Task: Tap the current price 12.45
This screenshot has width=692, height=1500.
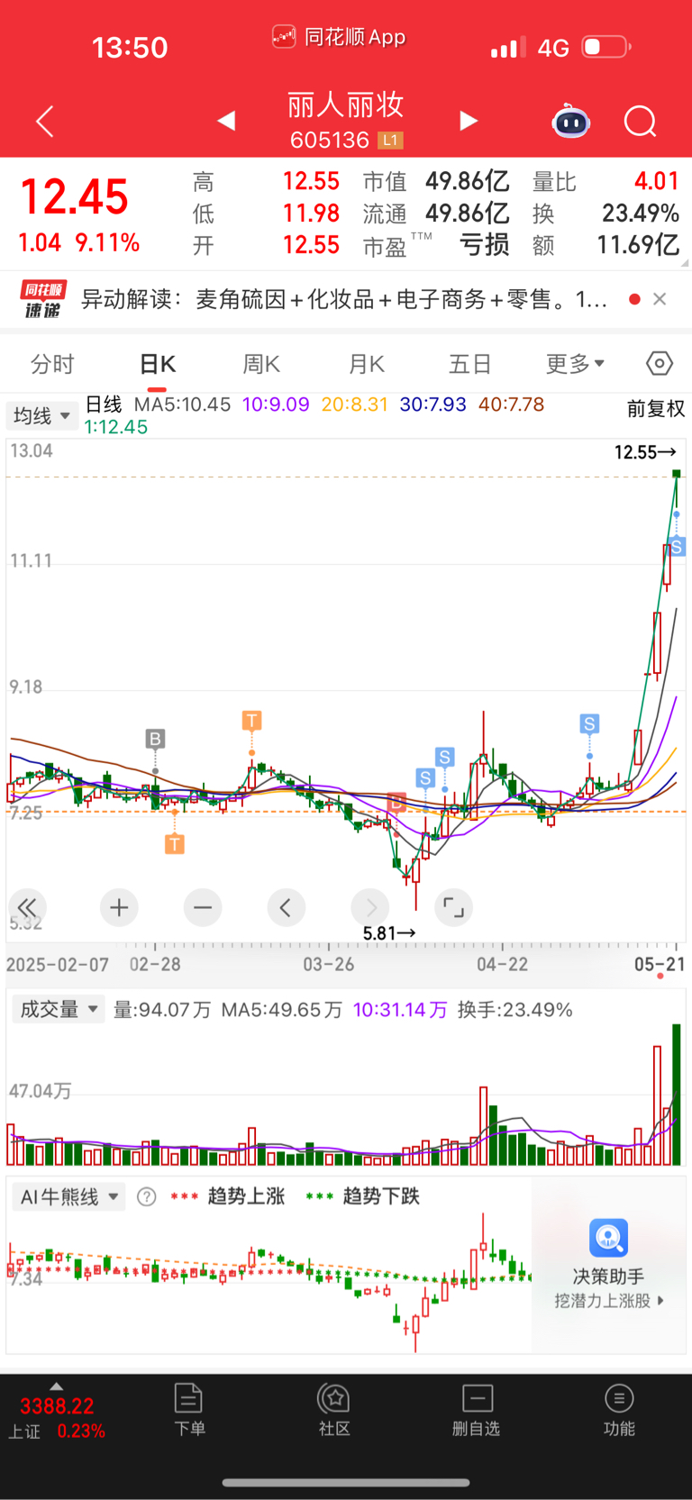Action: 74,197
